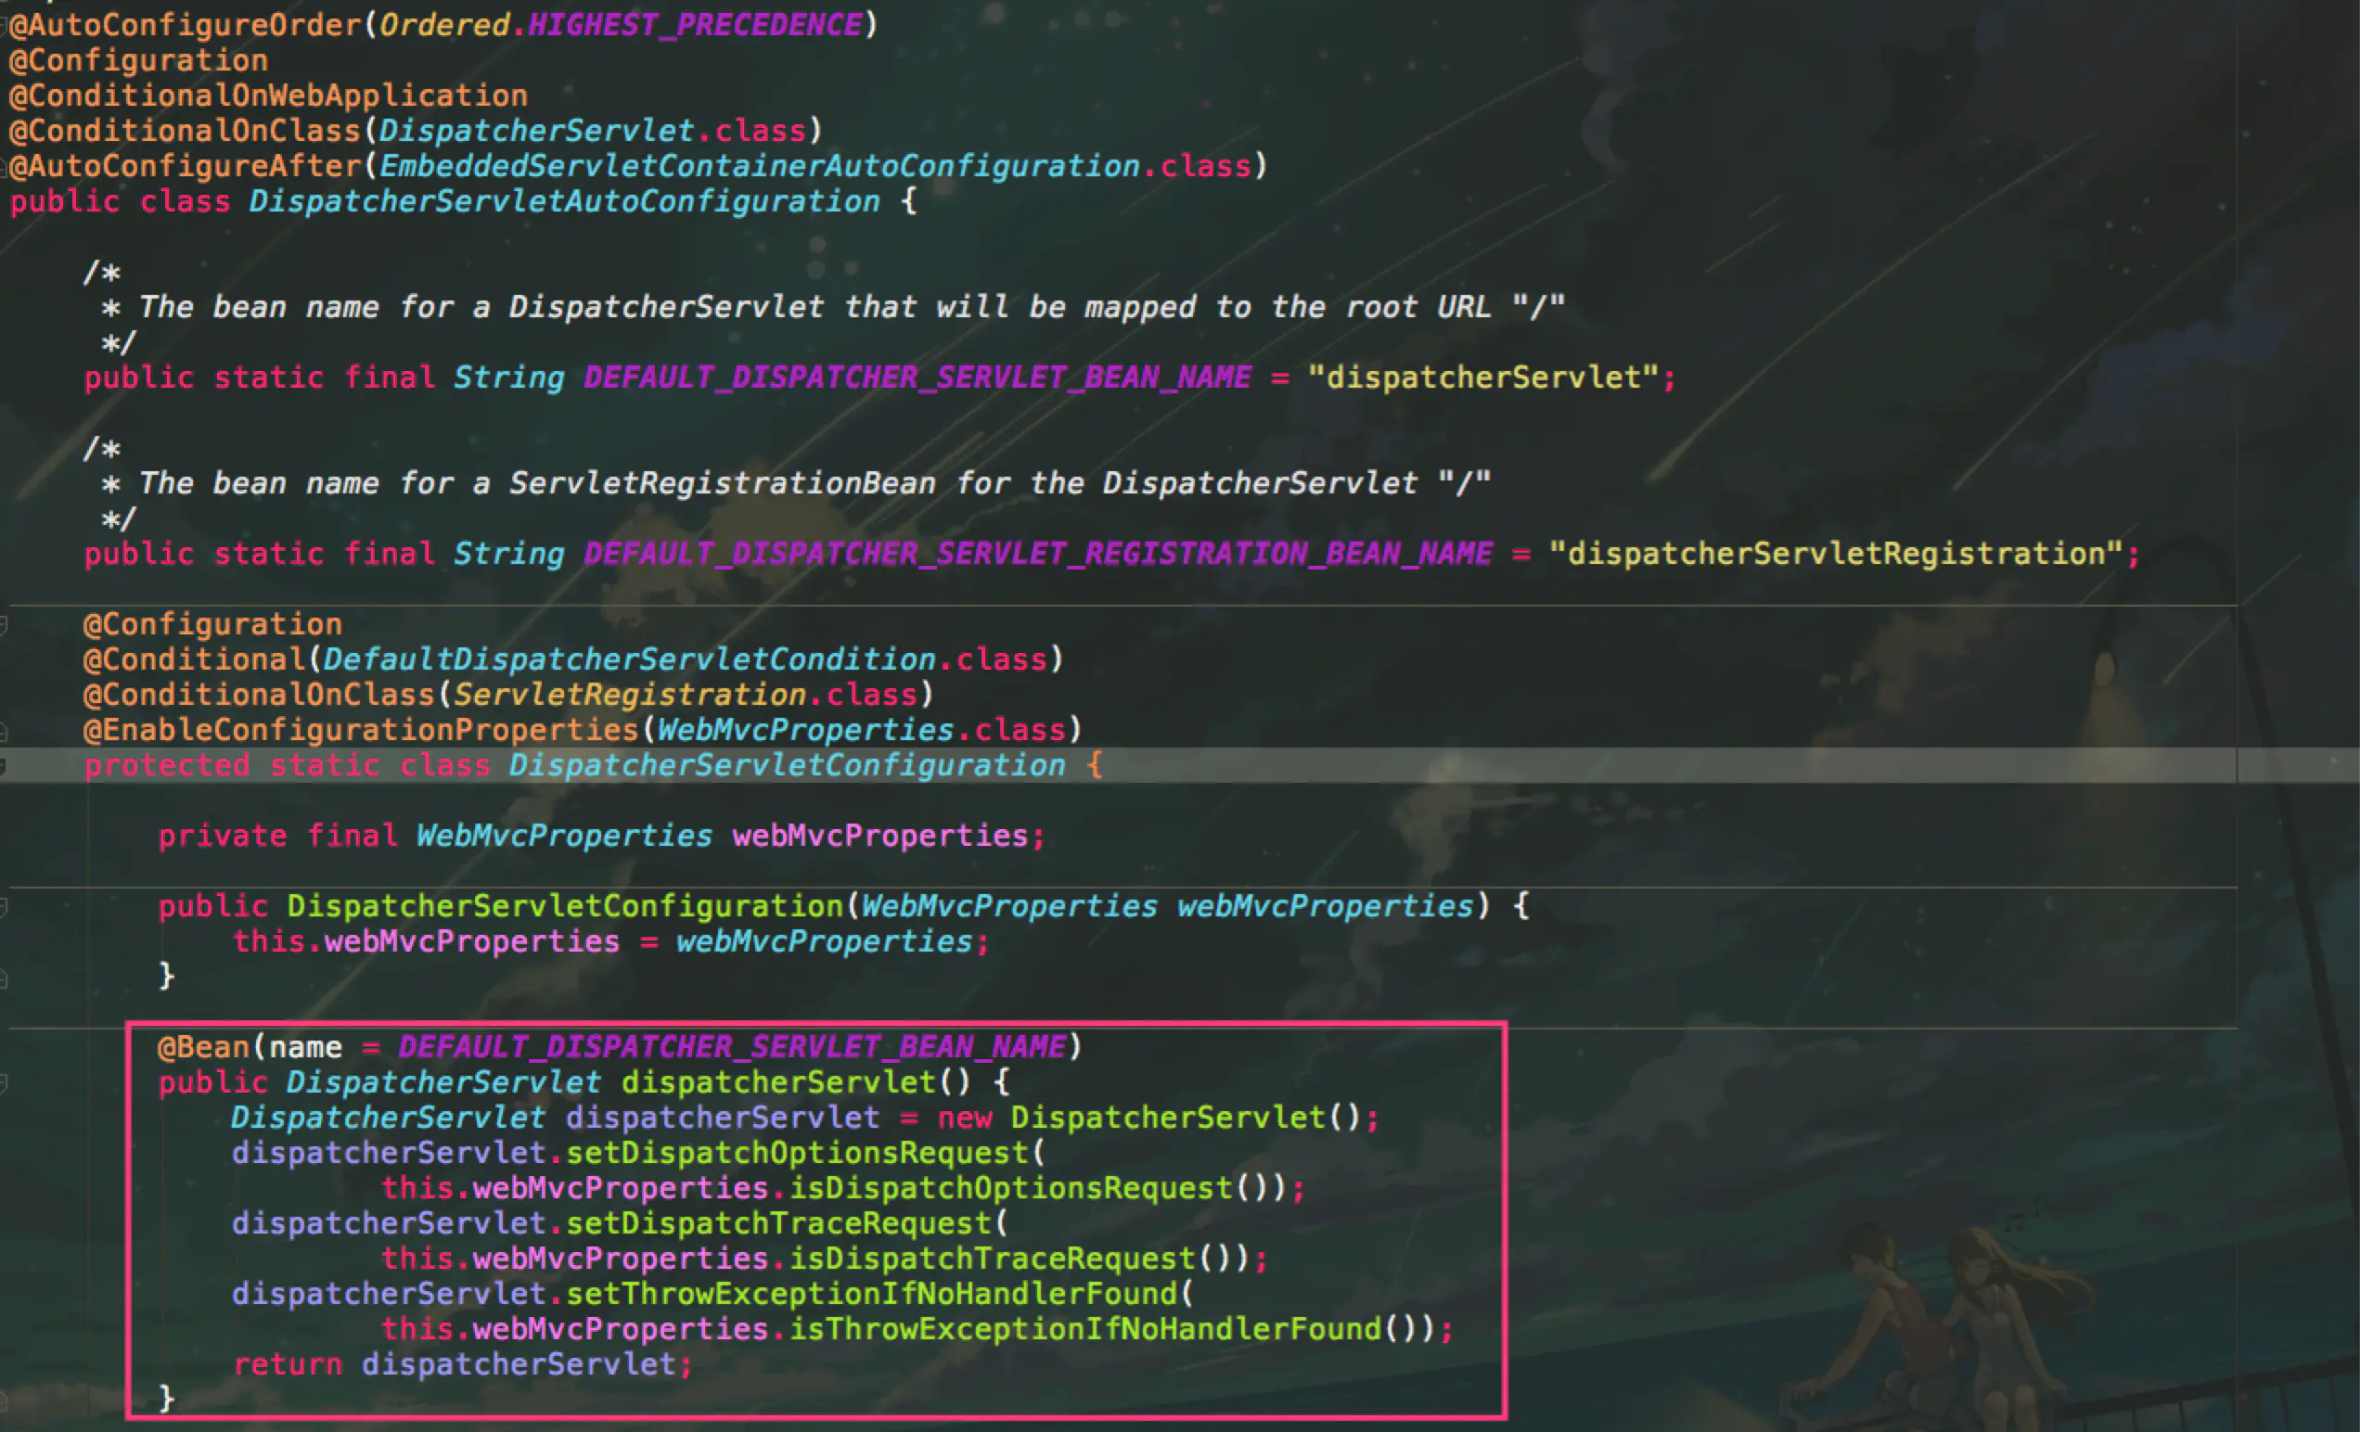
Task: Select DEFAULT_DISPATCHER_SERVLET_BEAN_NAME in its declaration
Action: tap(917, 377)
